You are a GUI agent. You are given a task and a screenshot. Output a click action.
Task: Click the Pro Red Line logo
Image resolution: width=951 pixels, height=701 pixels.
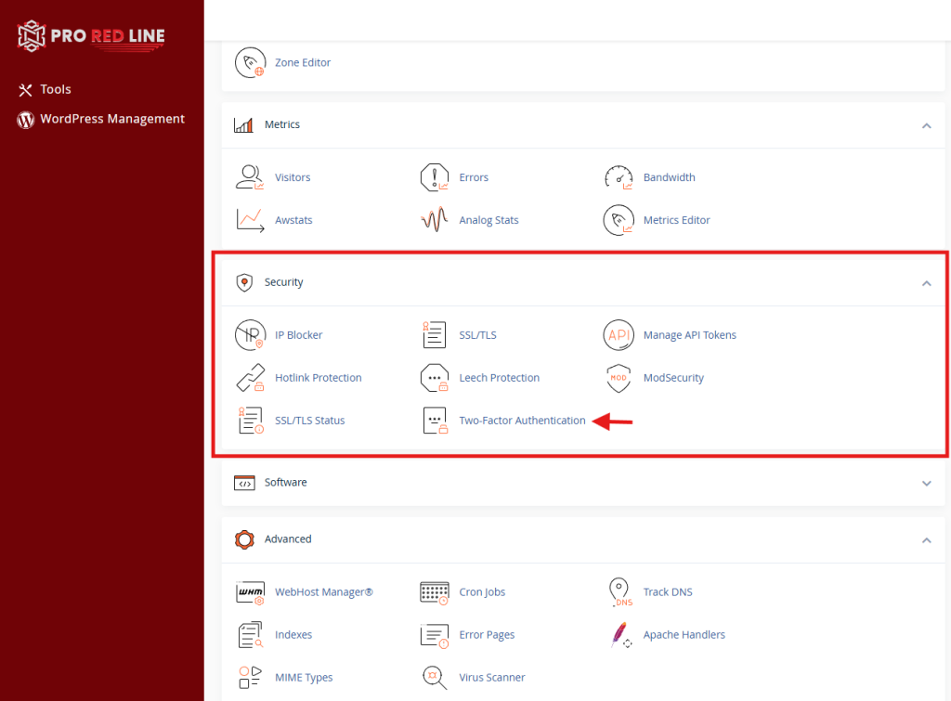[x=91, y=37]
